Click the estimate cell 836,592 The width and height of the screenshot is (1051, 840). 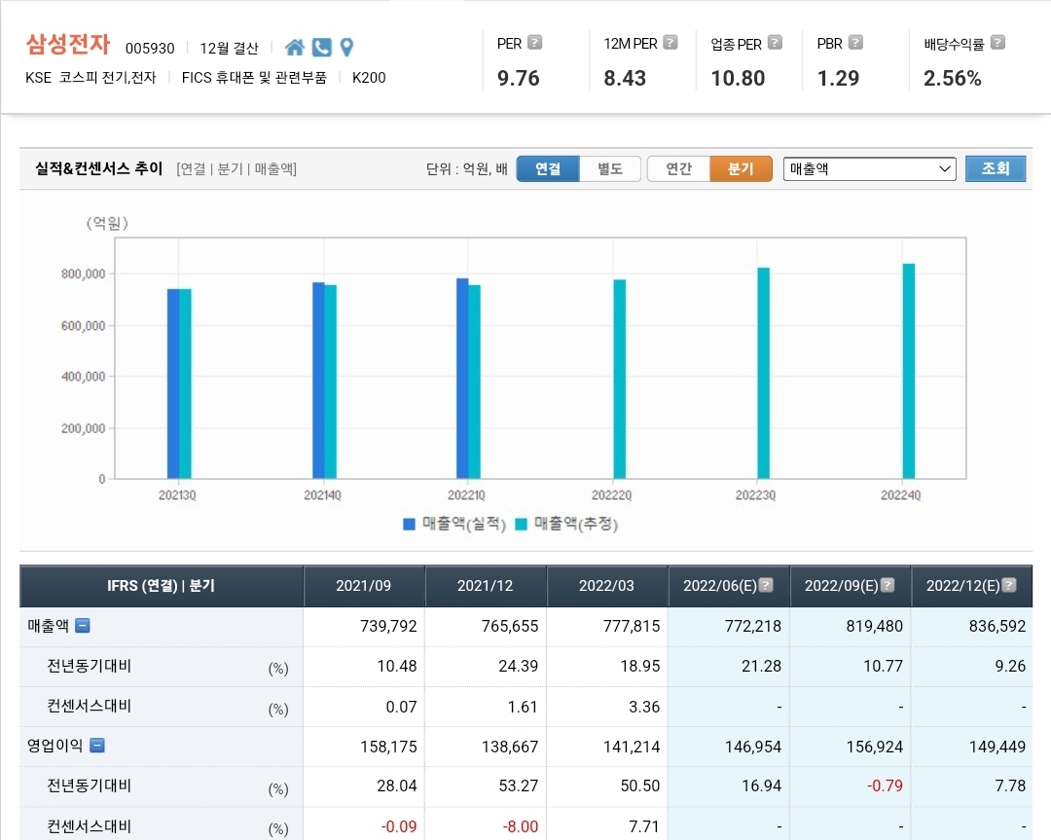point(997,626)
